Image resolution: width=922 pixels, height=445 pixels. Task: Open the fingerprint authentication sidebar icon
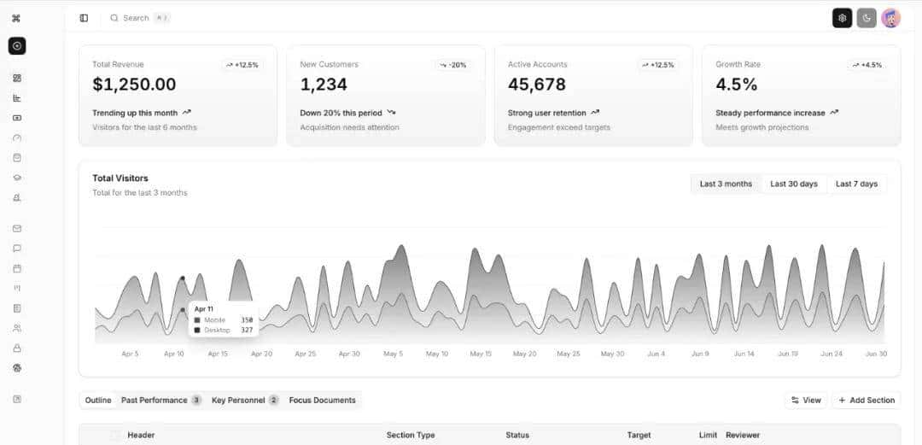(x=17, y=368)
